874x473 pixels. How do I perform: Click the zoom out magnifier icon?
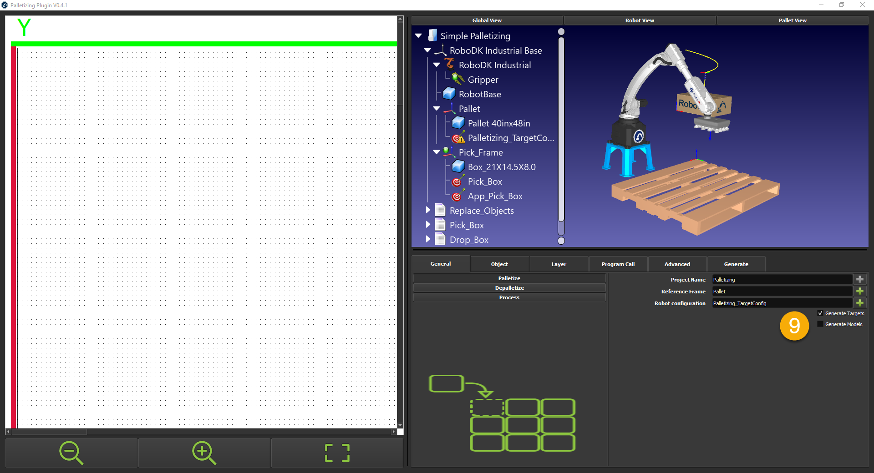pyautogui.click(x=71, y=453)
